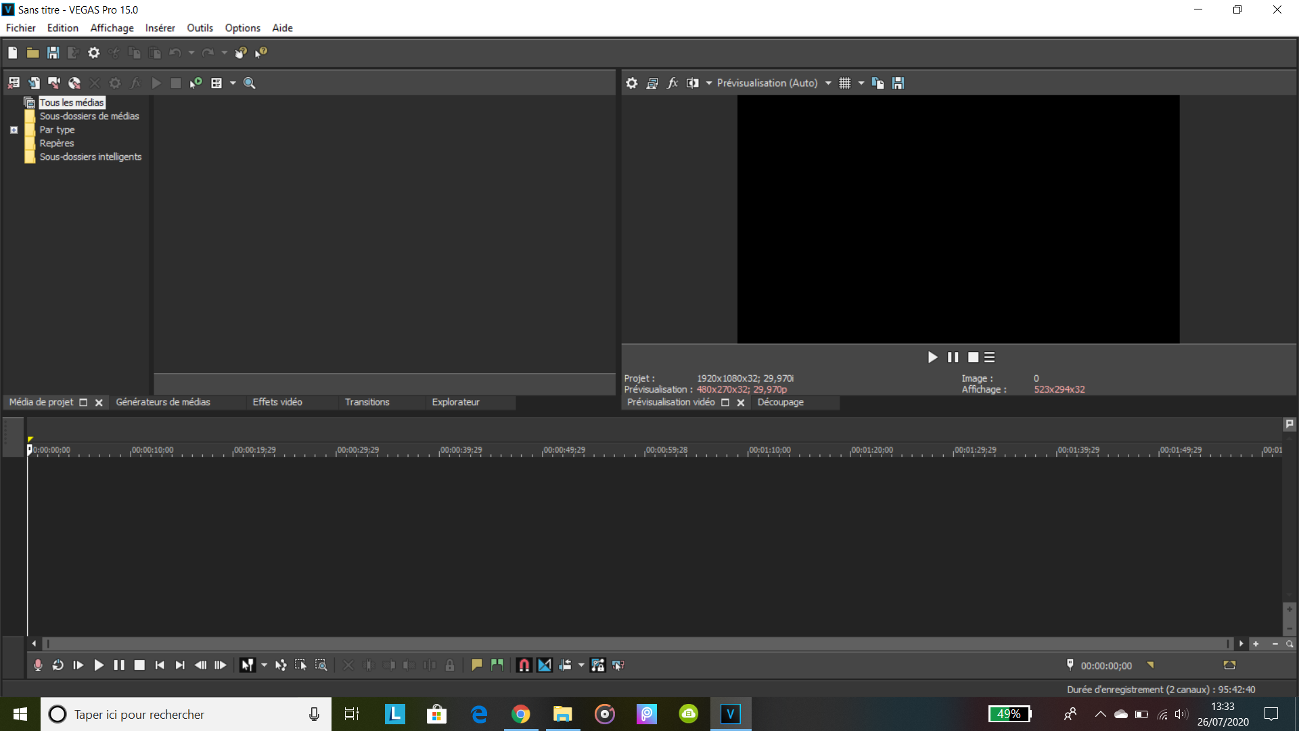
Task: Go to start of timeline
Action: [x=160, y=665]
